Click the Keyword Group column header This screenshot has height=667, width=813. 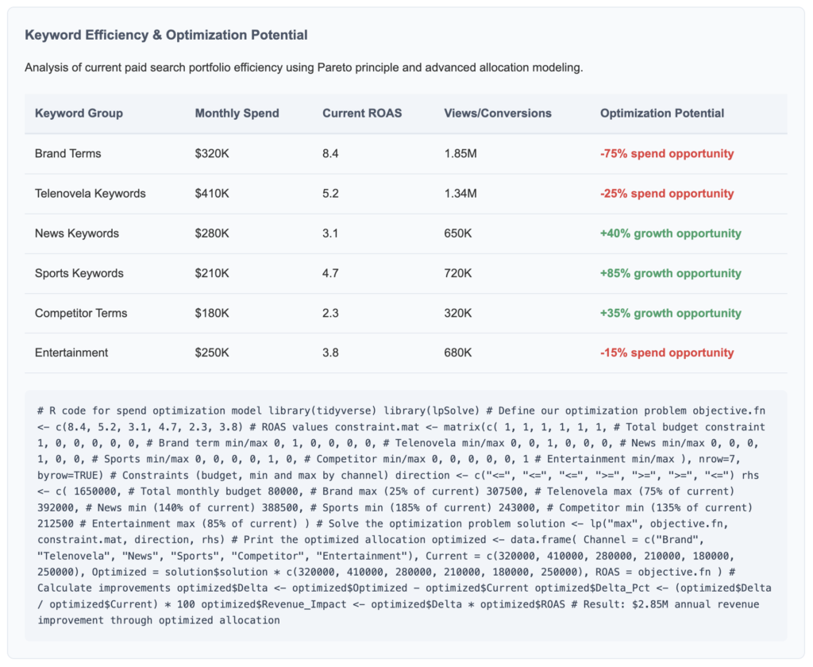pyautogui.click(x=79, y=113)
